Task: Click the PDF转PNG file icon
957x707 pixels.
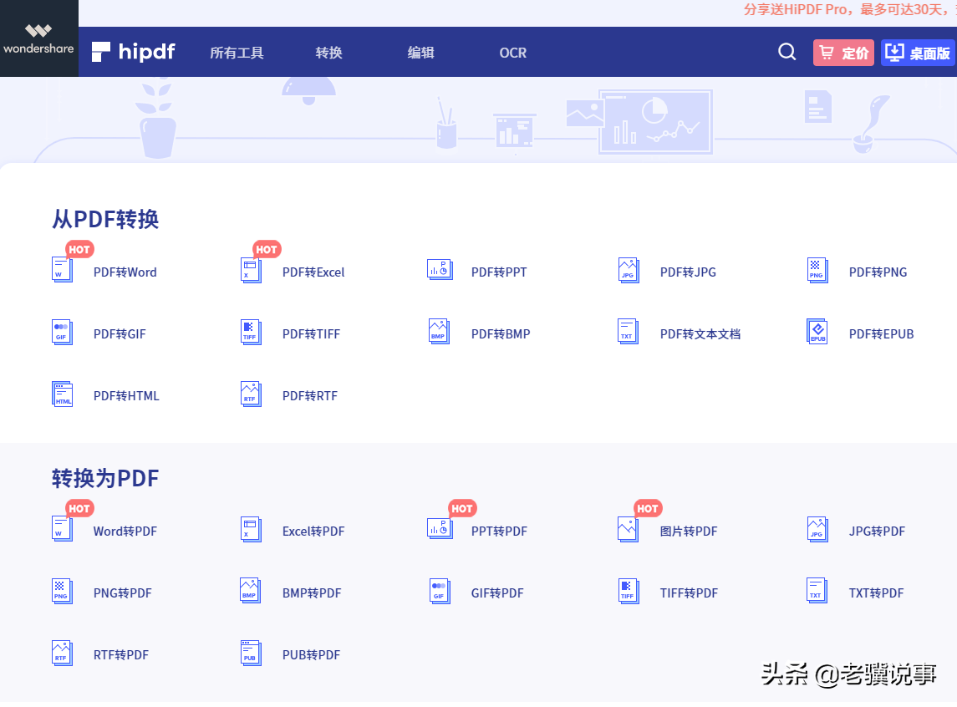Action: tap(817, 270)
